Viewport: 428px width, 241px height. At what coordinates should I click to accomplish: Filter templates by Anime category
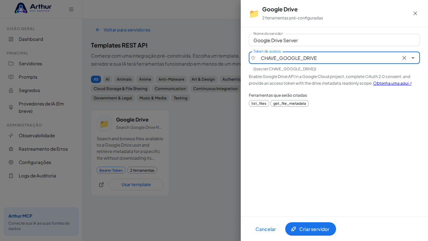pos(145,79)
